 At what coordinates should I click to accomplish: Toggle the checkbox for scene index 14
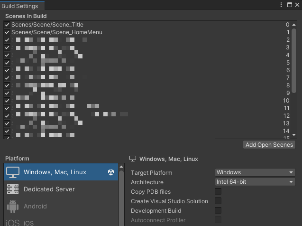(7, 131)
